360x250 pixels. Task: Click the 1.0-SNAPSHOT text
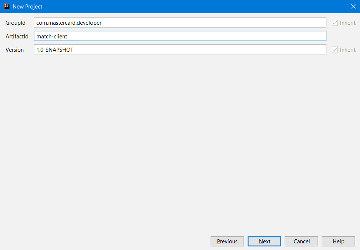coord(55,49)
